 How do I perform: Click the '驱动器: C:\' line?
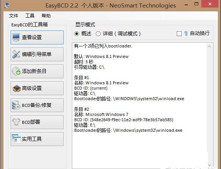tap(85, 93)
